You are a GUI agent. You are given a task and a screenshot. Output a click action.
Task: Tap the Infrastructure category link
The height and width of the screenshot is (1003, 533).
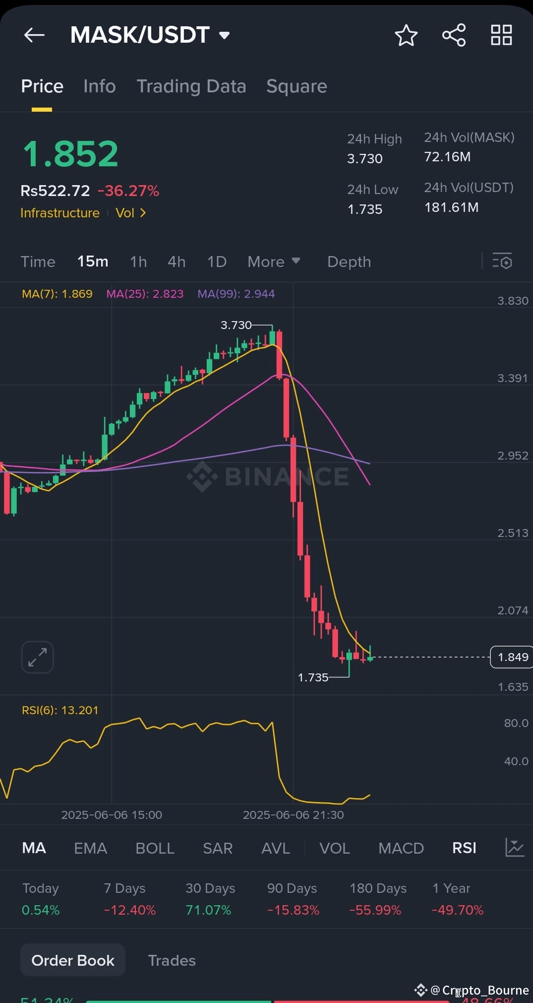(x=60, y=213)
